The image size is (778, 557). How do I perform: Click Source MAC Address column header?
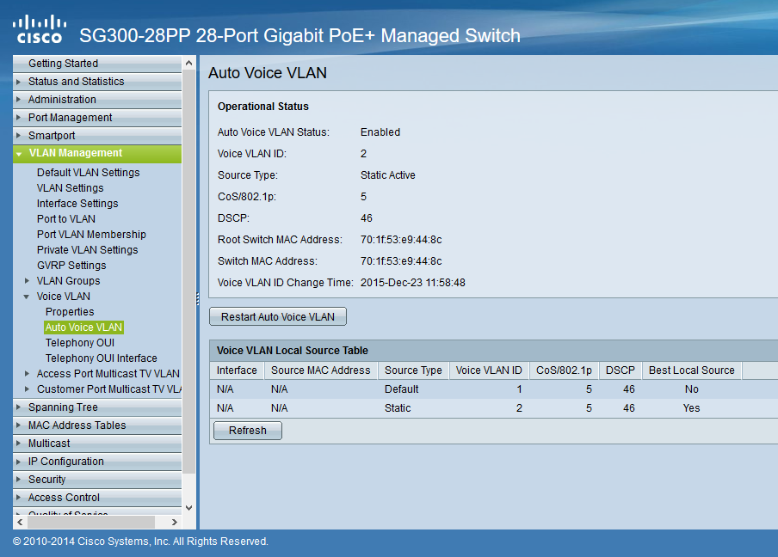[x=320, y=370]
